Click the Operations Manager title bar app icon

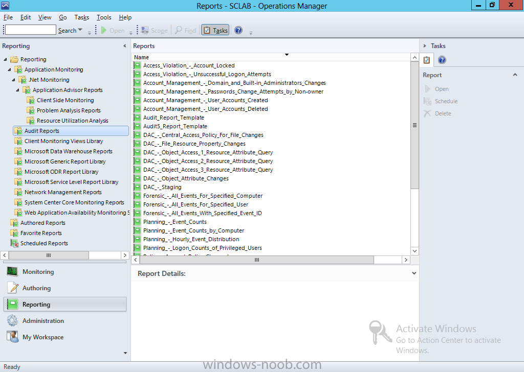5,5
